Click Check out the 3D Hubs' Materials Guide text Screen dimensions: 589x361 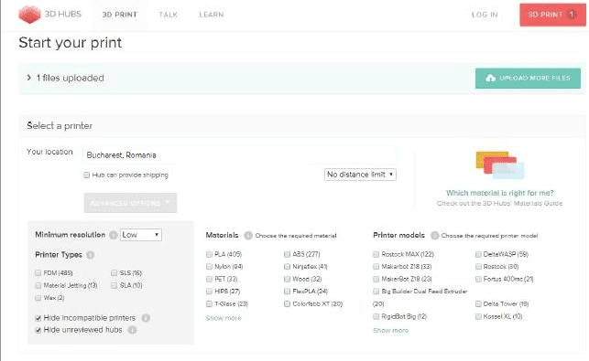pos(499,204)
